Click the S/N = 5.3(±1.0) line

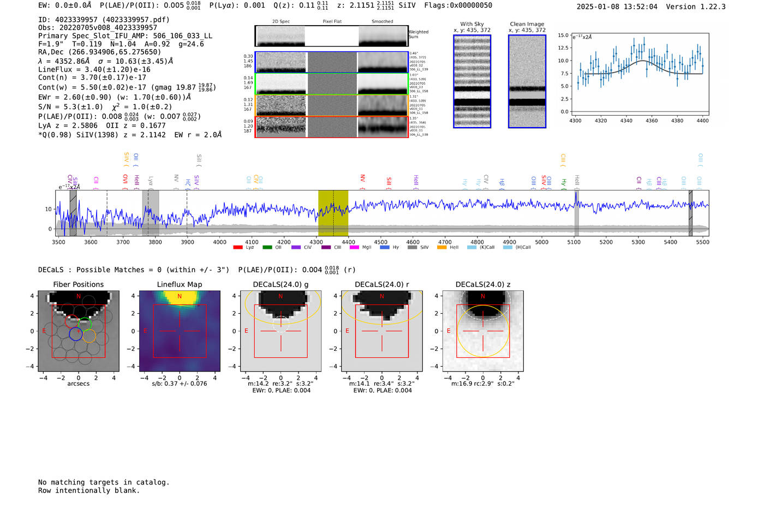point(105,107)
